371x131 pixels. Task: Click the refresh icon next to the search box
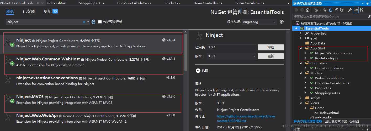pyautogui.click(x=93, y=22)
